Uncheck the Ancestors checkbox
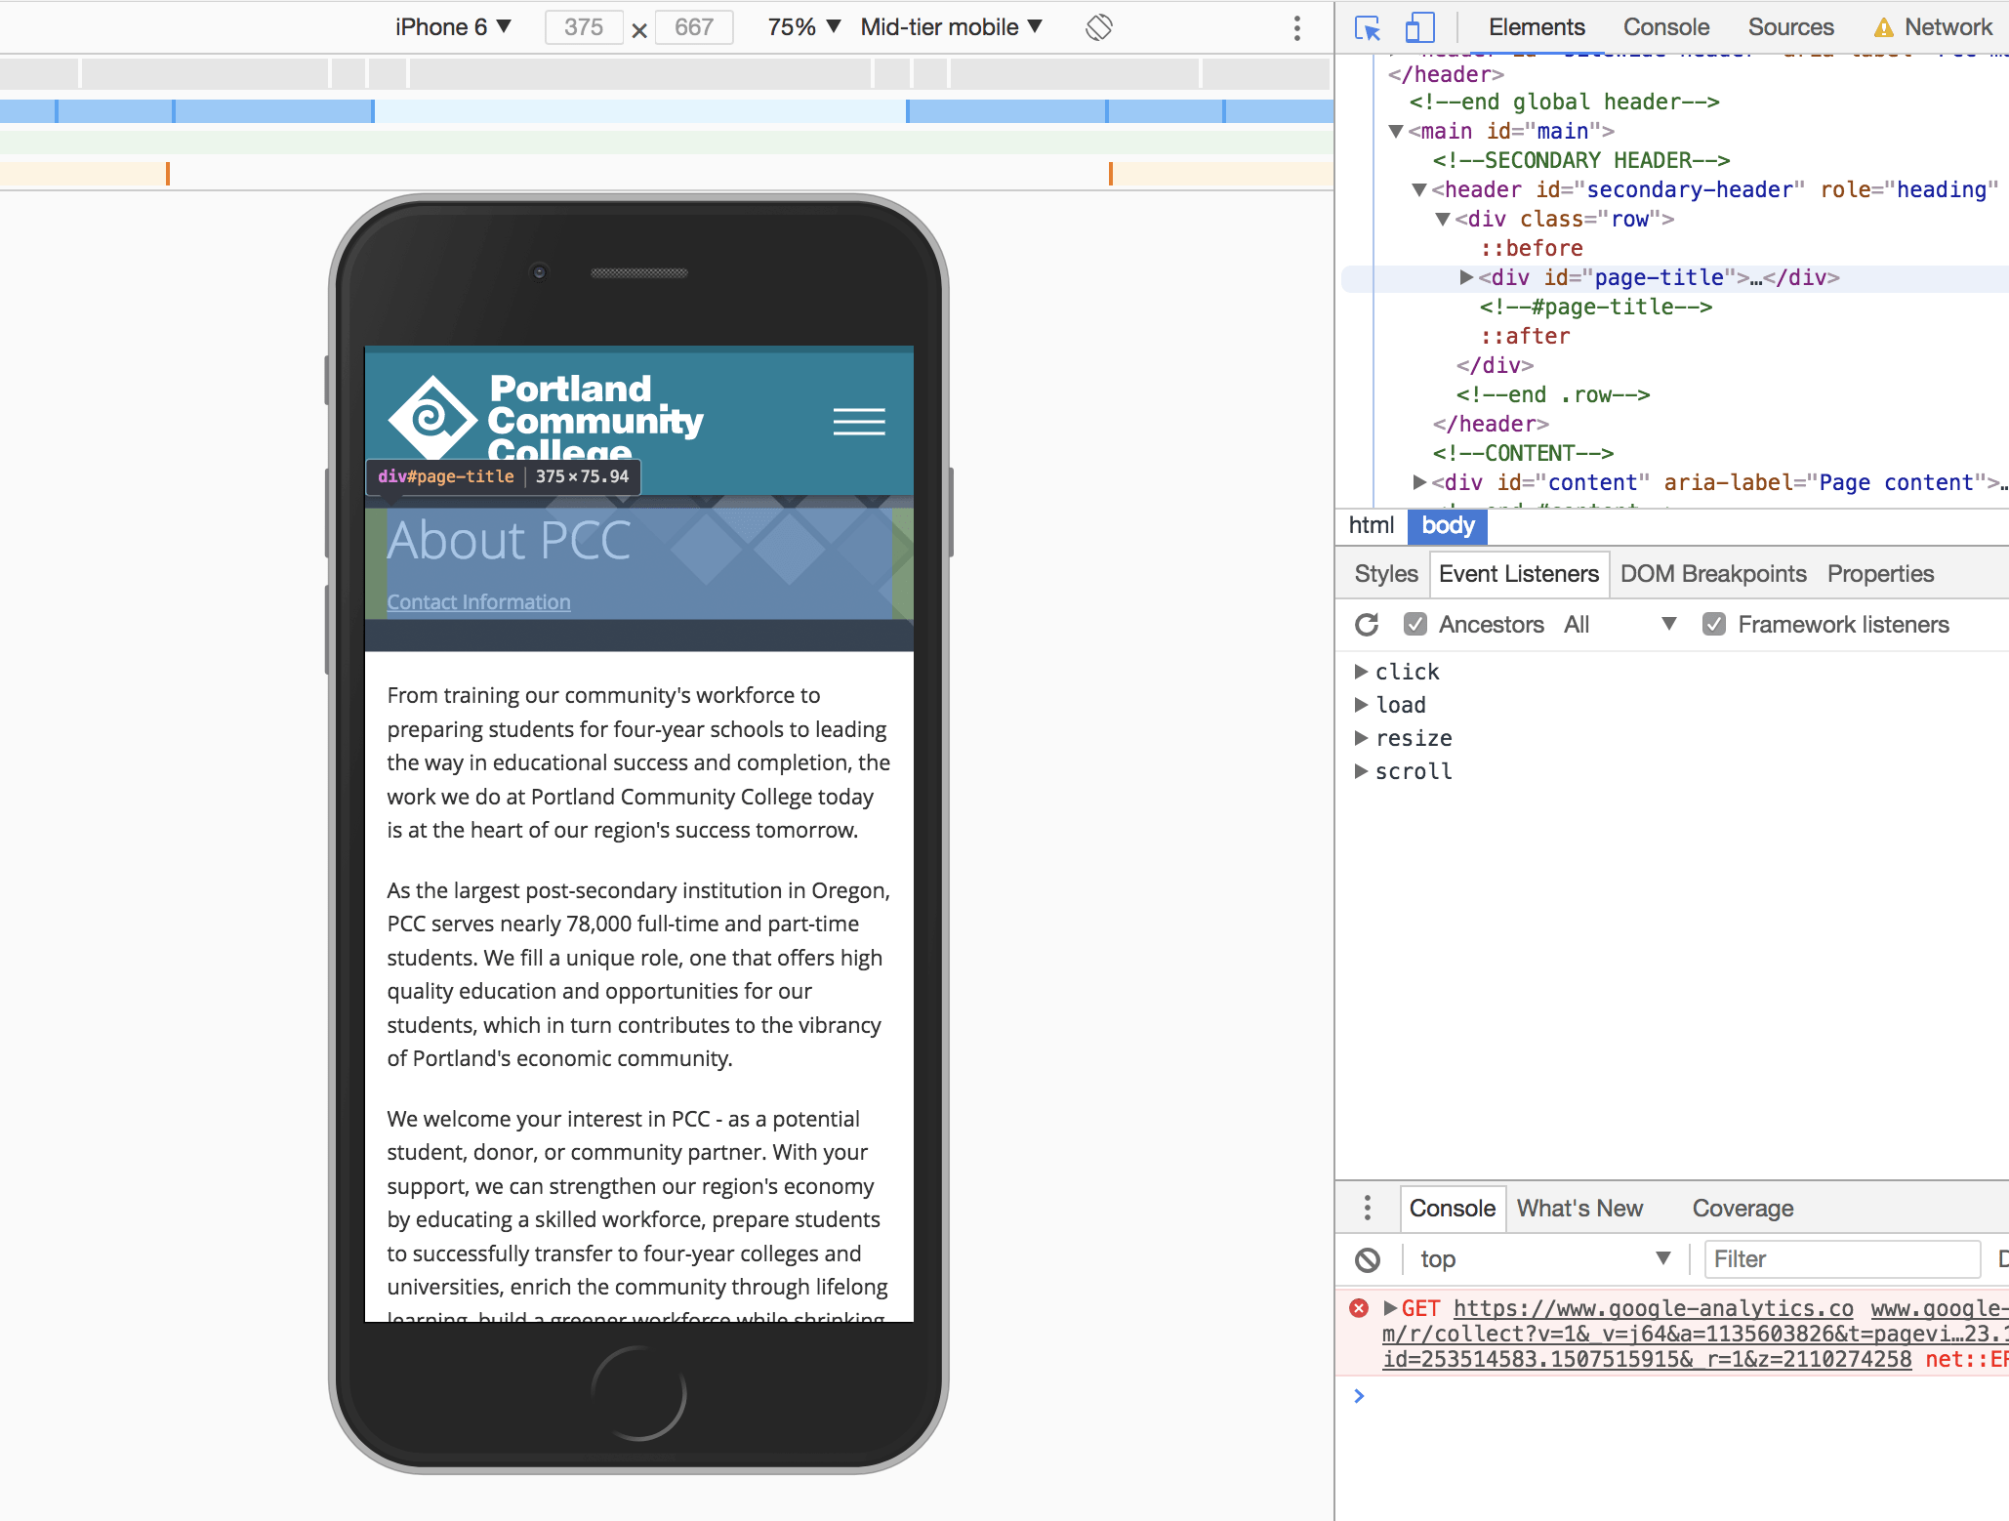The image size is (2009, 1521). [1414, 625]
